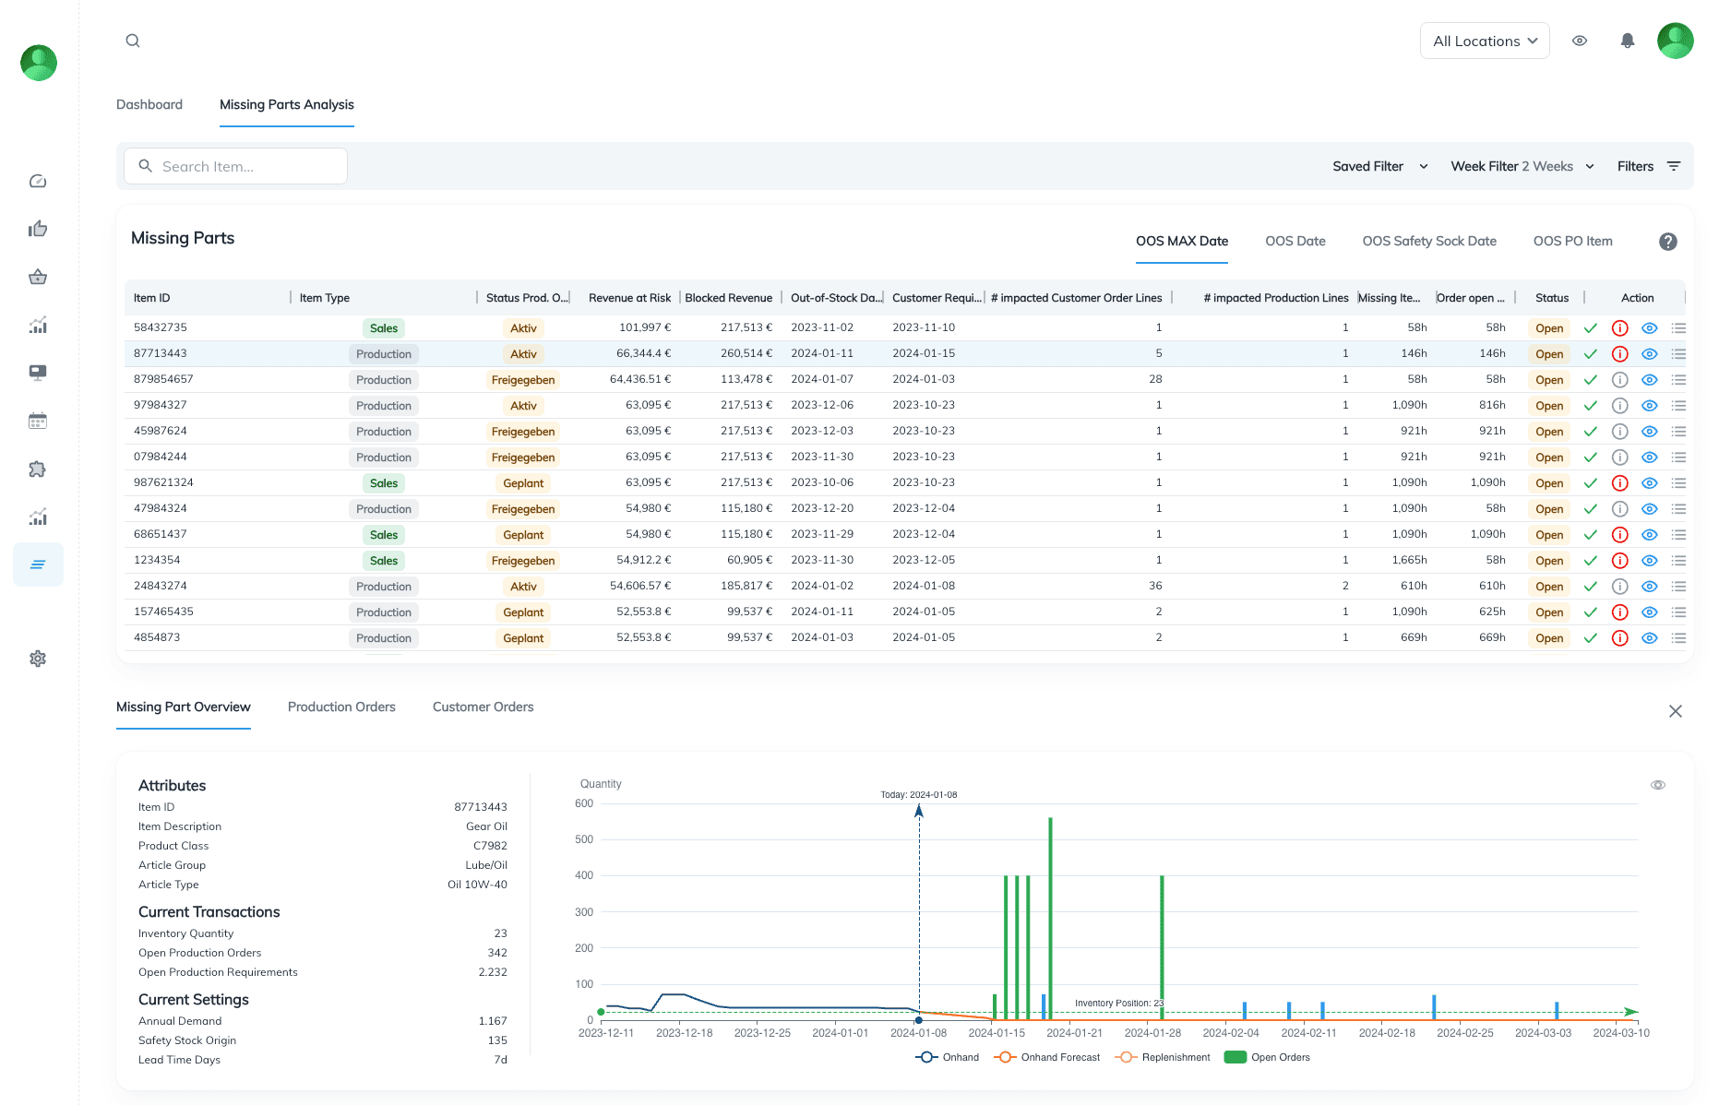The image size is (1719, 1105).
Task: Open settings gear in left sidebar
Action: (38, 659)
